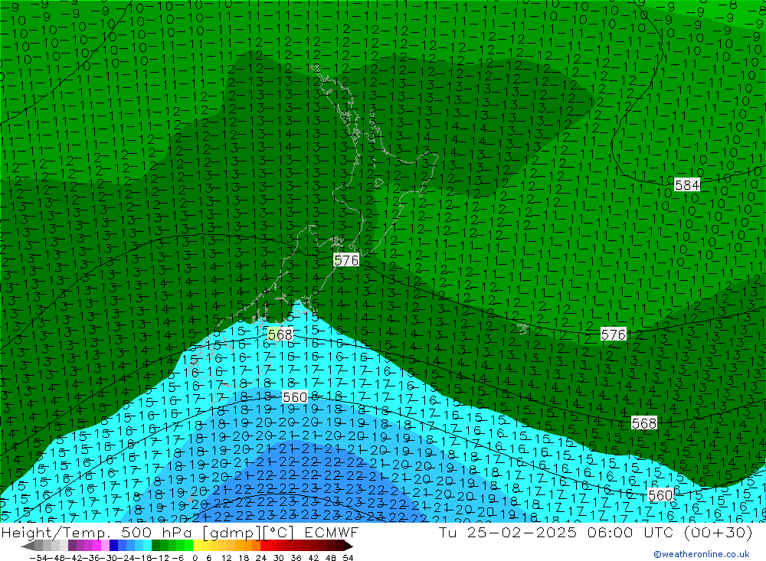Click the 568 label near the South Island
766x561 pixels.
point(280,334)
